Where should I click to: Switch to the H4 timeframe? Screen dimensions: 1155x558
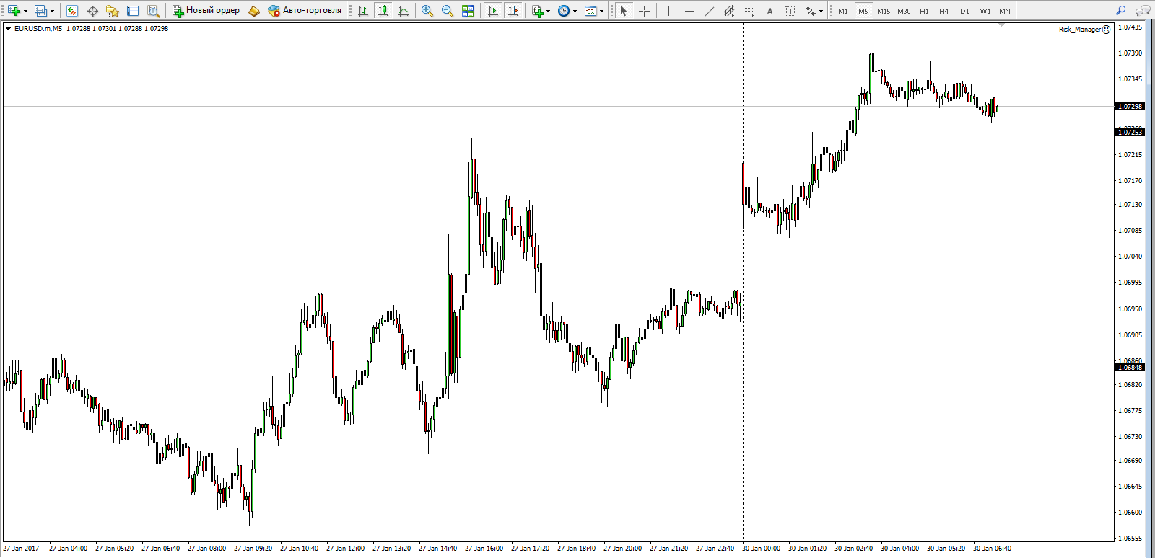944,11
